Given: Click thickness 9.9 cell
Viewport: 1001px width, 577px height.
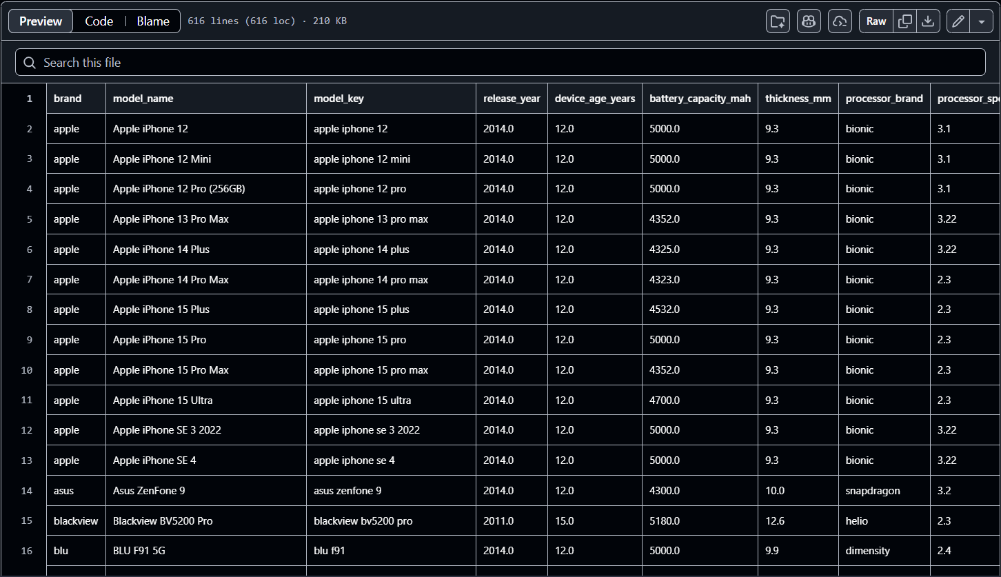Looking at the screenshot, I should (x=798, y=551).
